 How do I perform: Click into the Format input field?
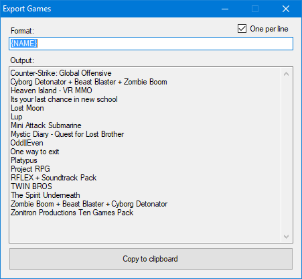tap(151, 44)
